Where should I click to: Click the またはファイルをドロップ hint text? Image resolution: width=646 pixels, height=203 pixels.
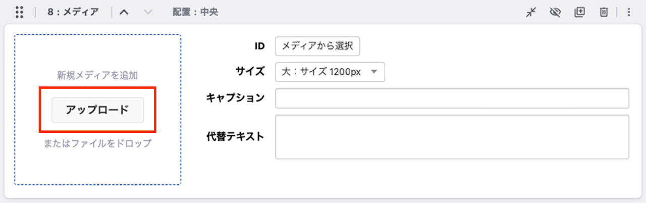click(x=98, y=143)
